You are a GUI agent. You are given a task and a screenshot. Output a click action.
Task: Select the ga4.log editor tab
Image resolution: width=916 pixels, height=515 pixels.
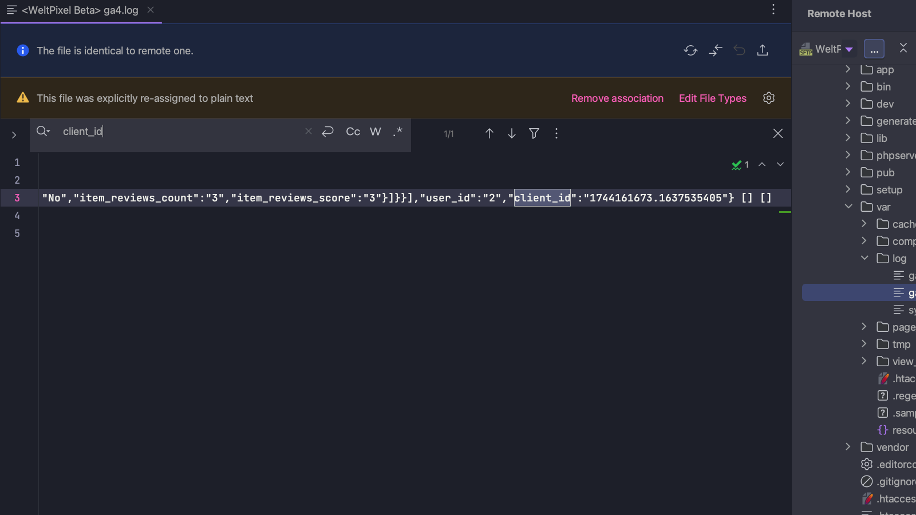80,10
